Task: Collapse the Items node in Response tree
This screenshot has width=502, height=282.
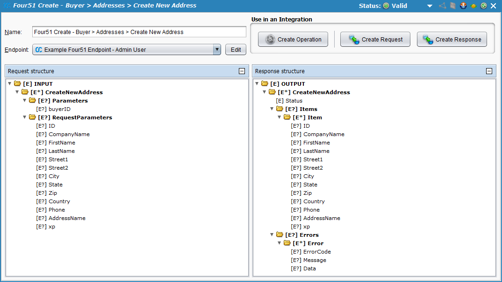Action: tap(272, 109)
